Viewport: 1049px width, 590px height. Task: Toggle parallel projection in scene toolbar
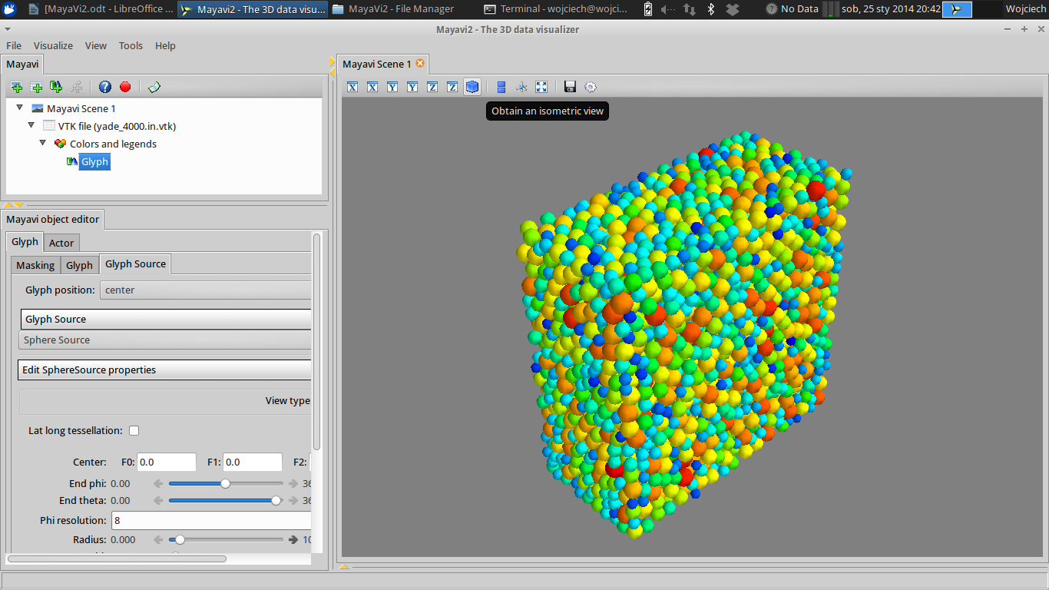coord(501,88)
